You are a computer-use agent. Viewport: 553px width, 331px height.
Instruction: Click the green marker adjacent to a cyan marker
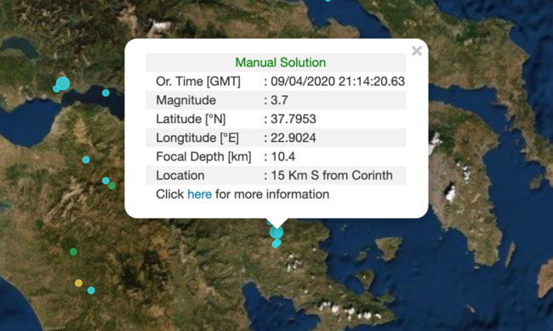[111, 186]
